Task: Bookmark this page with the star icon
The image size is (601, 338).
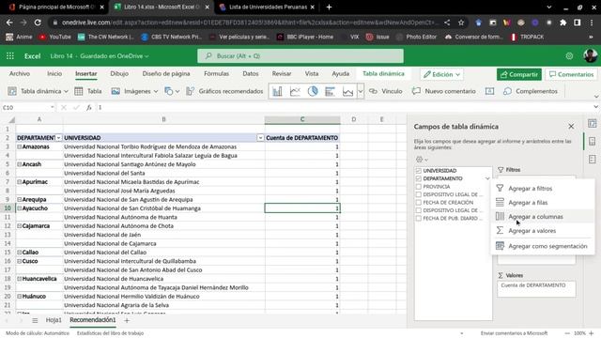Action: (x=461, y=23)
